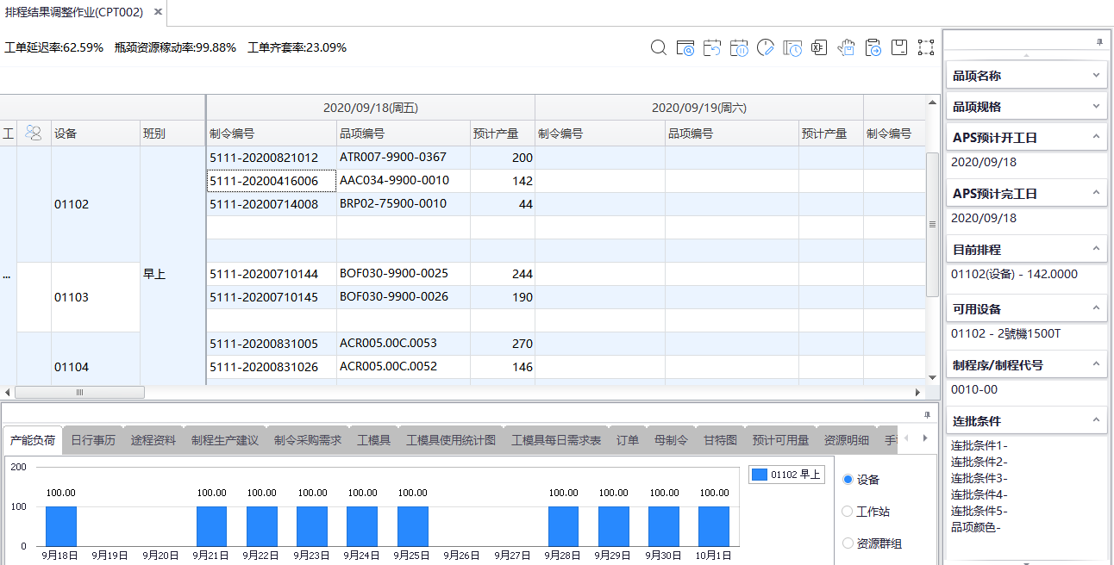1114x565 pixels.
Task: Collapse the APS预计开工日 section
Action: click(x=1096, y=138)
